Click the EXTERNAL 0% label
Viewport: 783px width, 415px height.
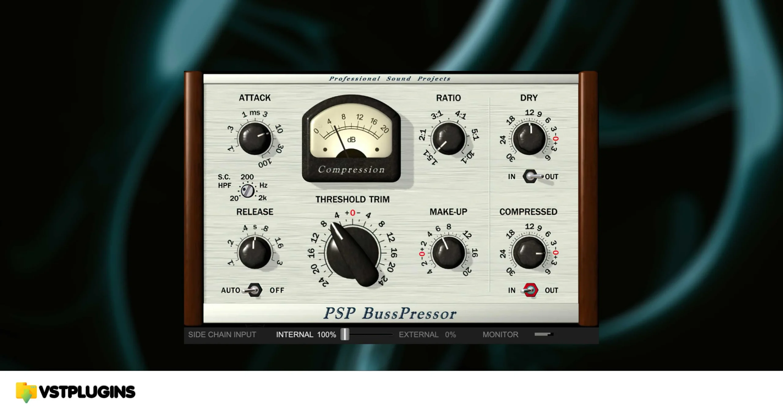tap(427, 335)
